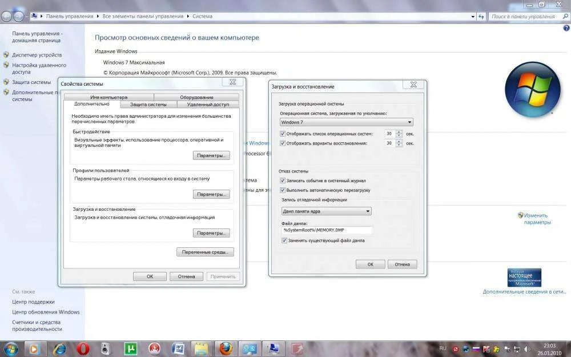571x357 pixels.
Task: Open 'Настройка удаленного доступа' sidebar link
Action: (x=39, y=69)
